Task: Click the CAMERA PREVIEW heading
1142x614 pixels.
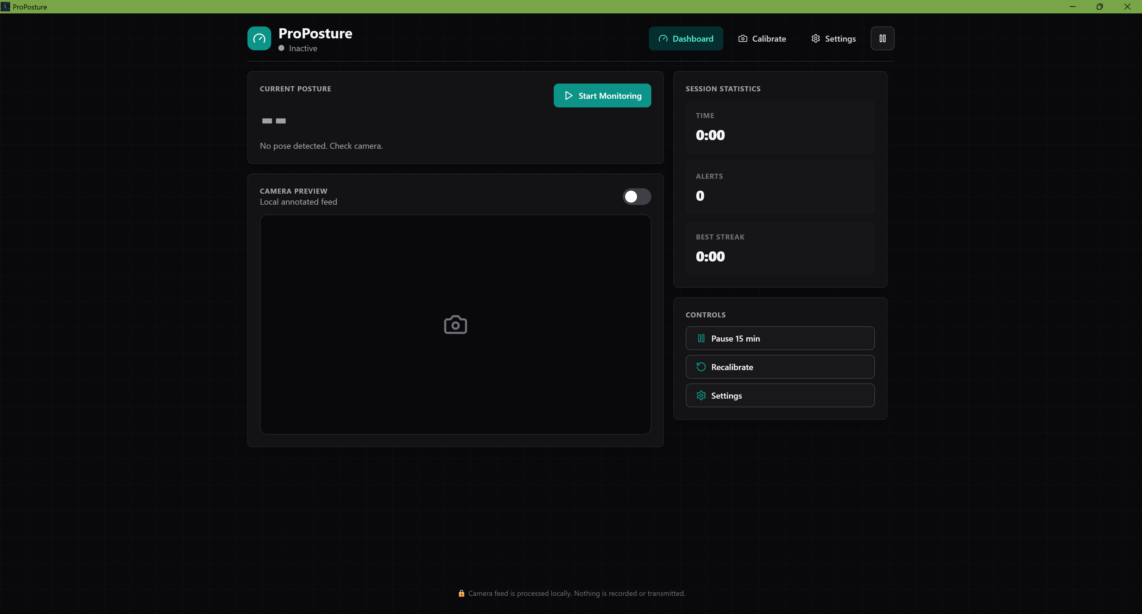Action: [x=294, y=191]
